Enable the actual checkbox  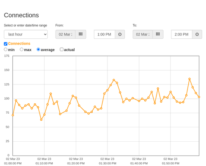point(62,49)
